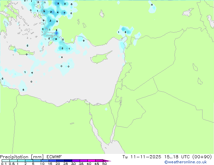Pick the legend swatch between 2 and 5
Screen dimensions: 214x165
point(29,161)
